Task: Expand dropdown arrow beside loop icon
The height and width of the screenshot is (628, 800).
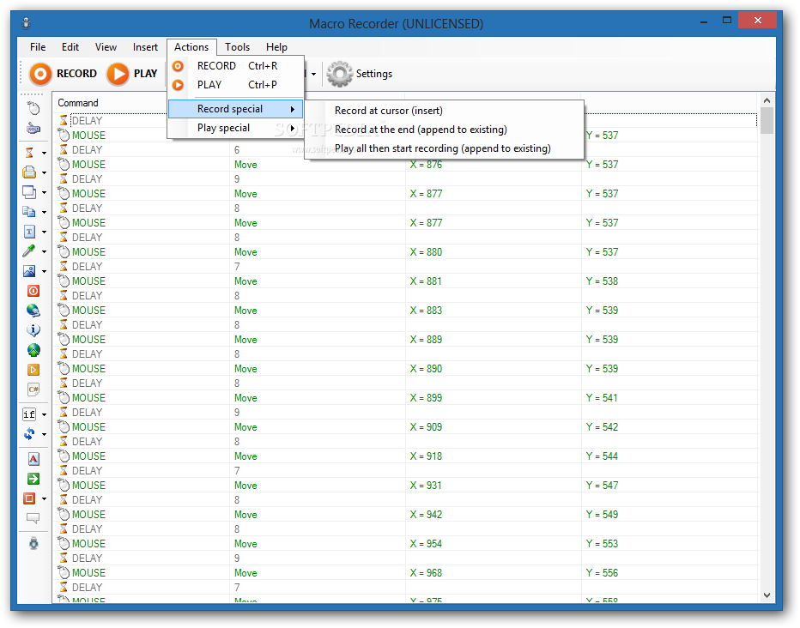Action: coord(44,434)
